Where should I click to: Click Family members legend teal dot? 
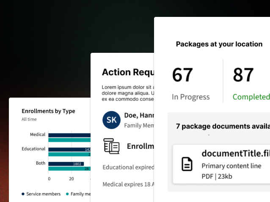pos(67,194)
